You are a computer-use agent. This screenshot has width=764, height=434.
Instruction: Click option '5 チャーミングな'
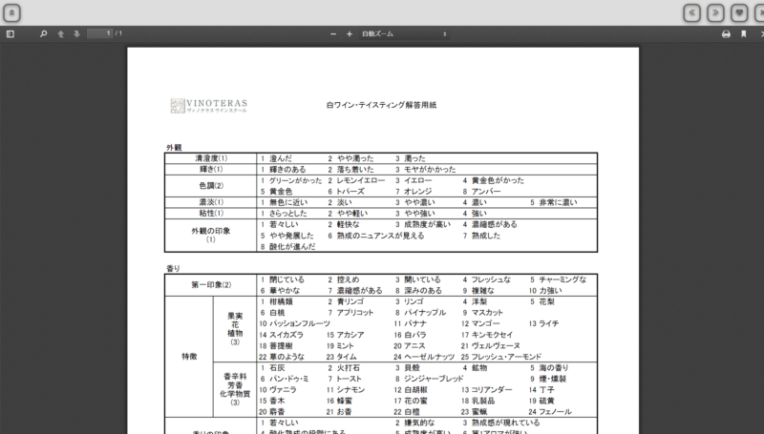pyautogui.click(x=559, y=279)
